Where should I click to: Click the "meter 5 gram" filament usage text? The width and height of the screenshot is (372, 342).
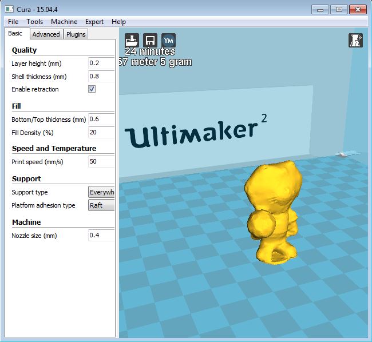161,62
